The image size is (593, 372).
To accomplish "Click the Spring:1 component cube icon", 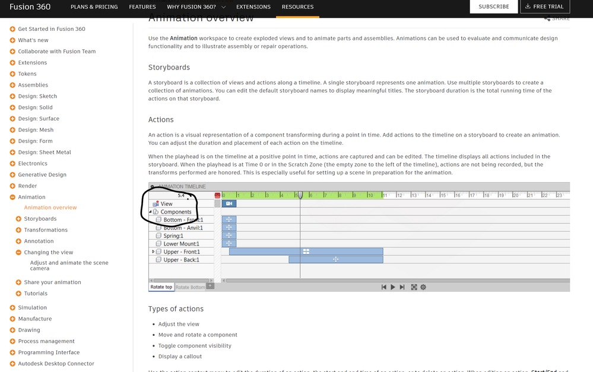I will pyautogui.click(x=159, y=236).
